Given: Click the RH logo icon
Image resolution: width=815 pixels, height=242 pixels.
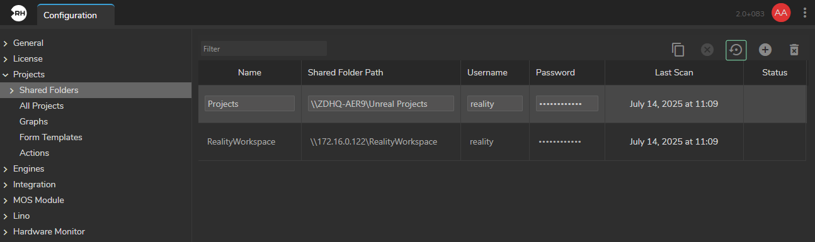Looking at the screenshot, I should click(x=19, y=14).
